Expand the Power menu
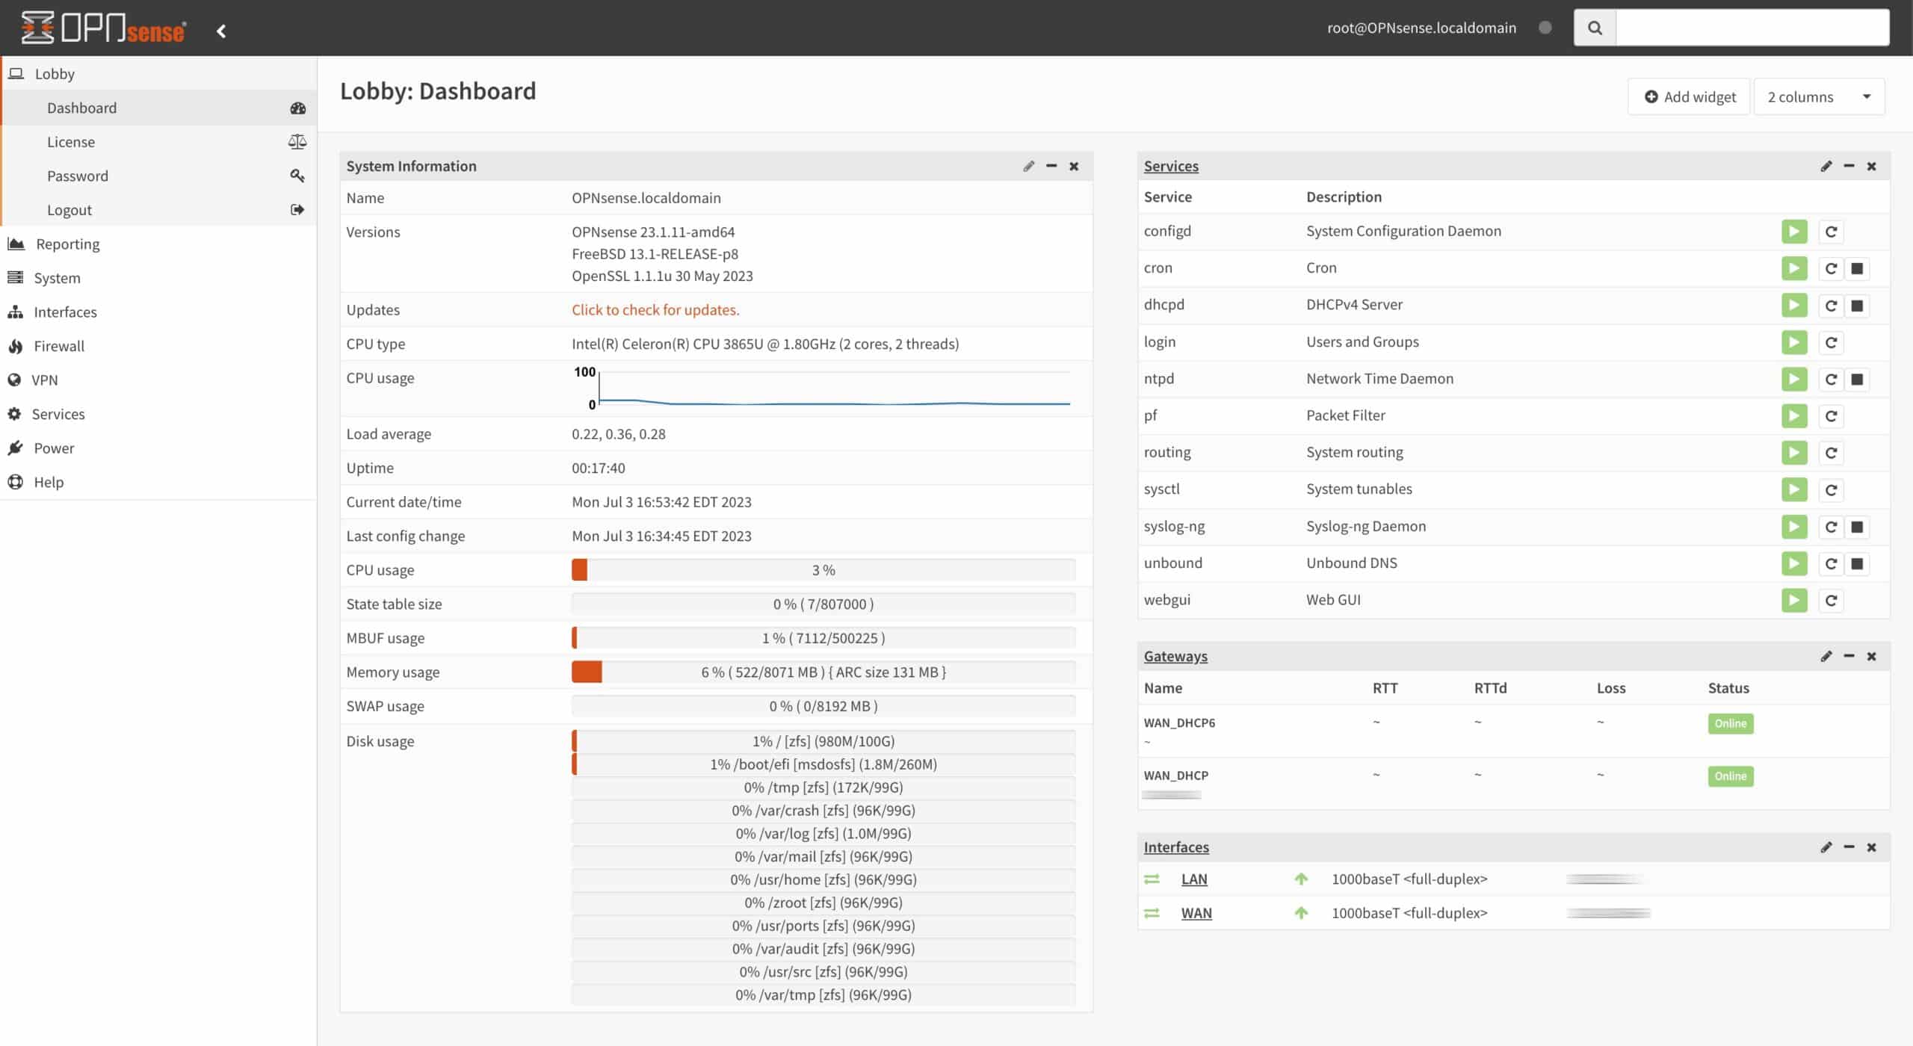 158,448
